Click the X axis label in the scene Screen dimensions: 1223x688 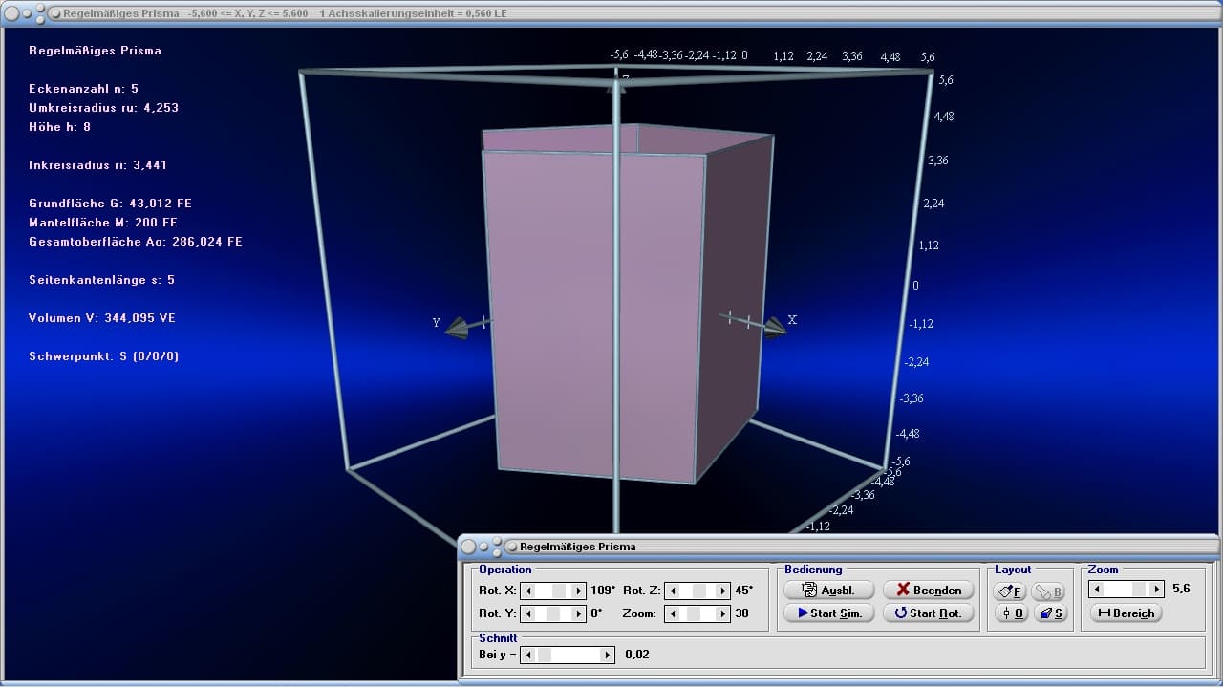point(792,320)
